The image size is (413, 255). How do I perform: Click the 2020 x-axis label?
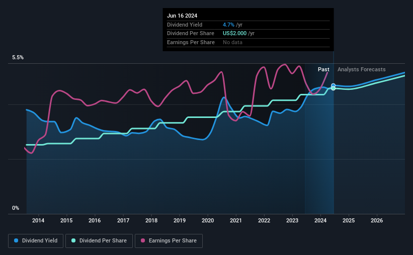click(x=208, y=220)
